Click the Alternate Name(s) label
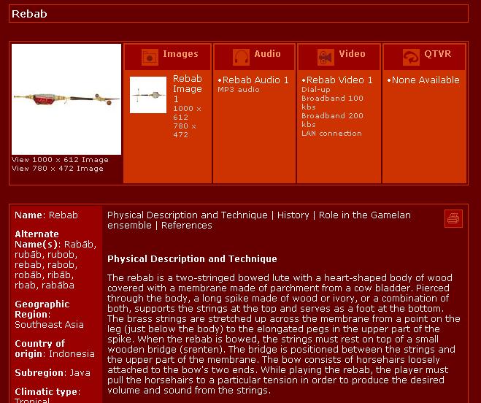This screenshot has width=481, height=403. coord(36,239)
